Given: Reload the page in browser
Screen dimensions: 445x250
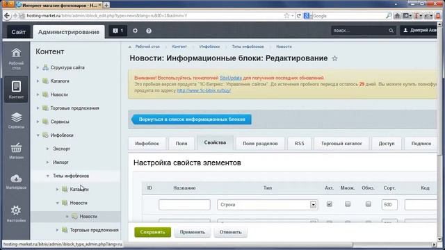Looking at the screenshot, I should coord(298,16).
